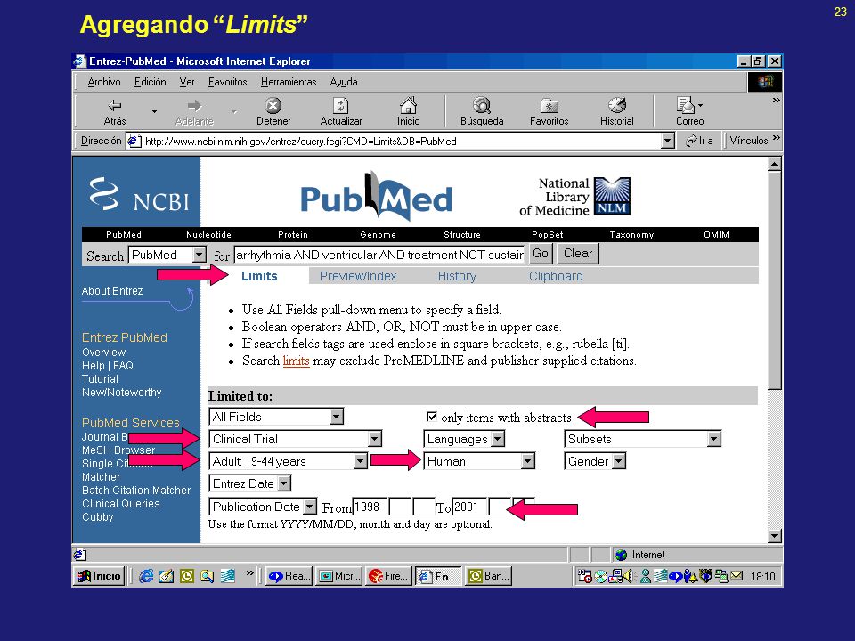Switch to the History tab
Screen dimensions: 855x641
pos(457,276)
